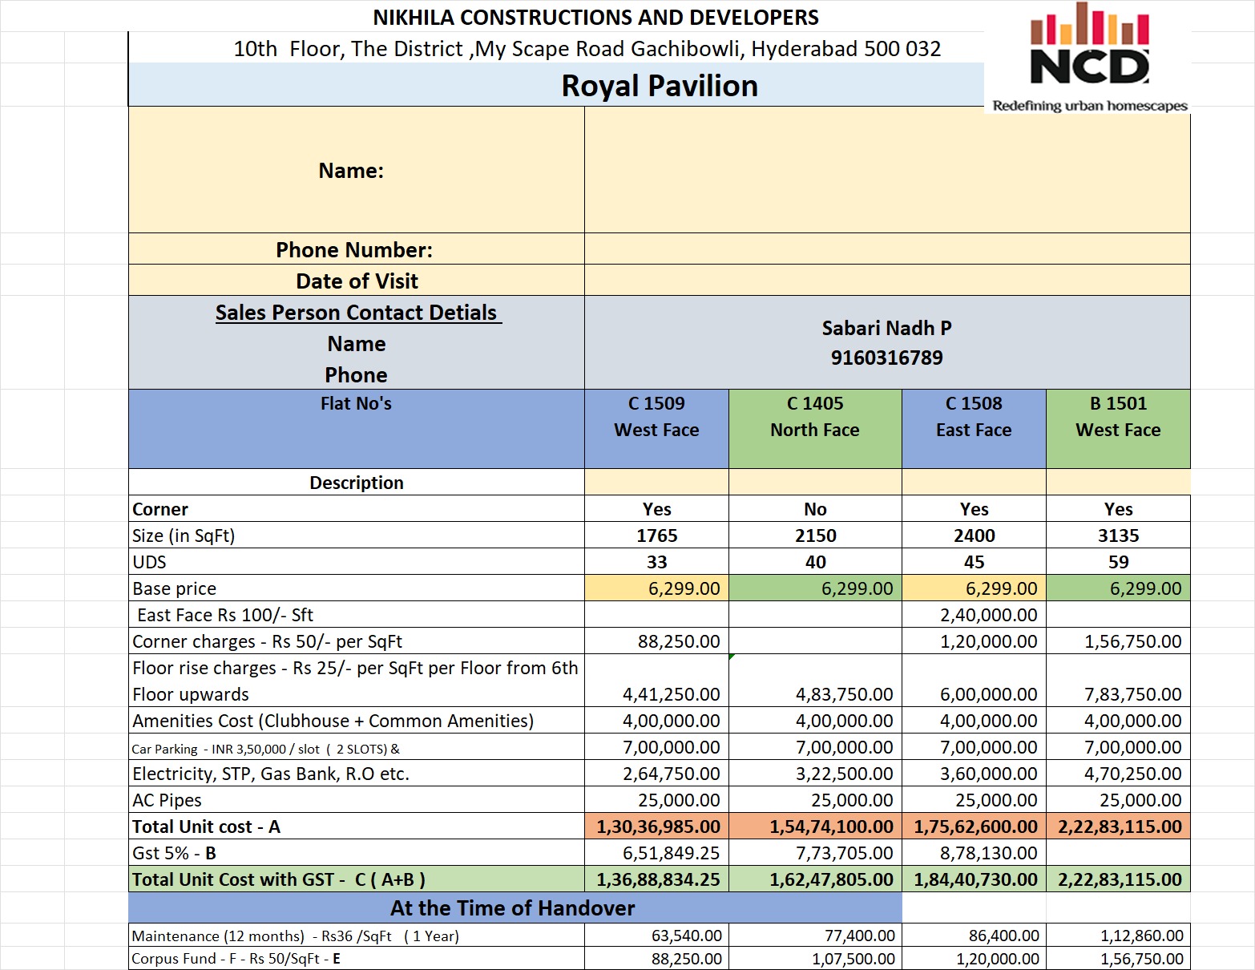Screen dimensions: 1255x970
Task: Select floor rise charge 6,00,000.00
Action: coord(974,681)
